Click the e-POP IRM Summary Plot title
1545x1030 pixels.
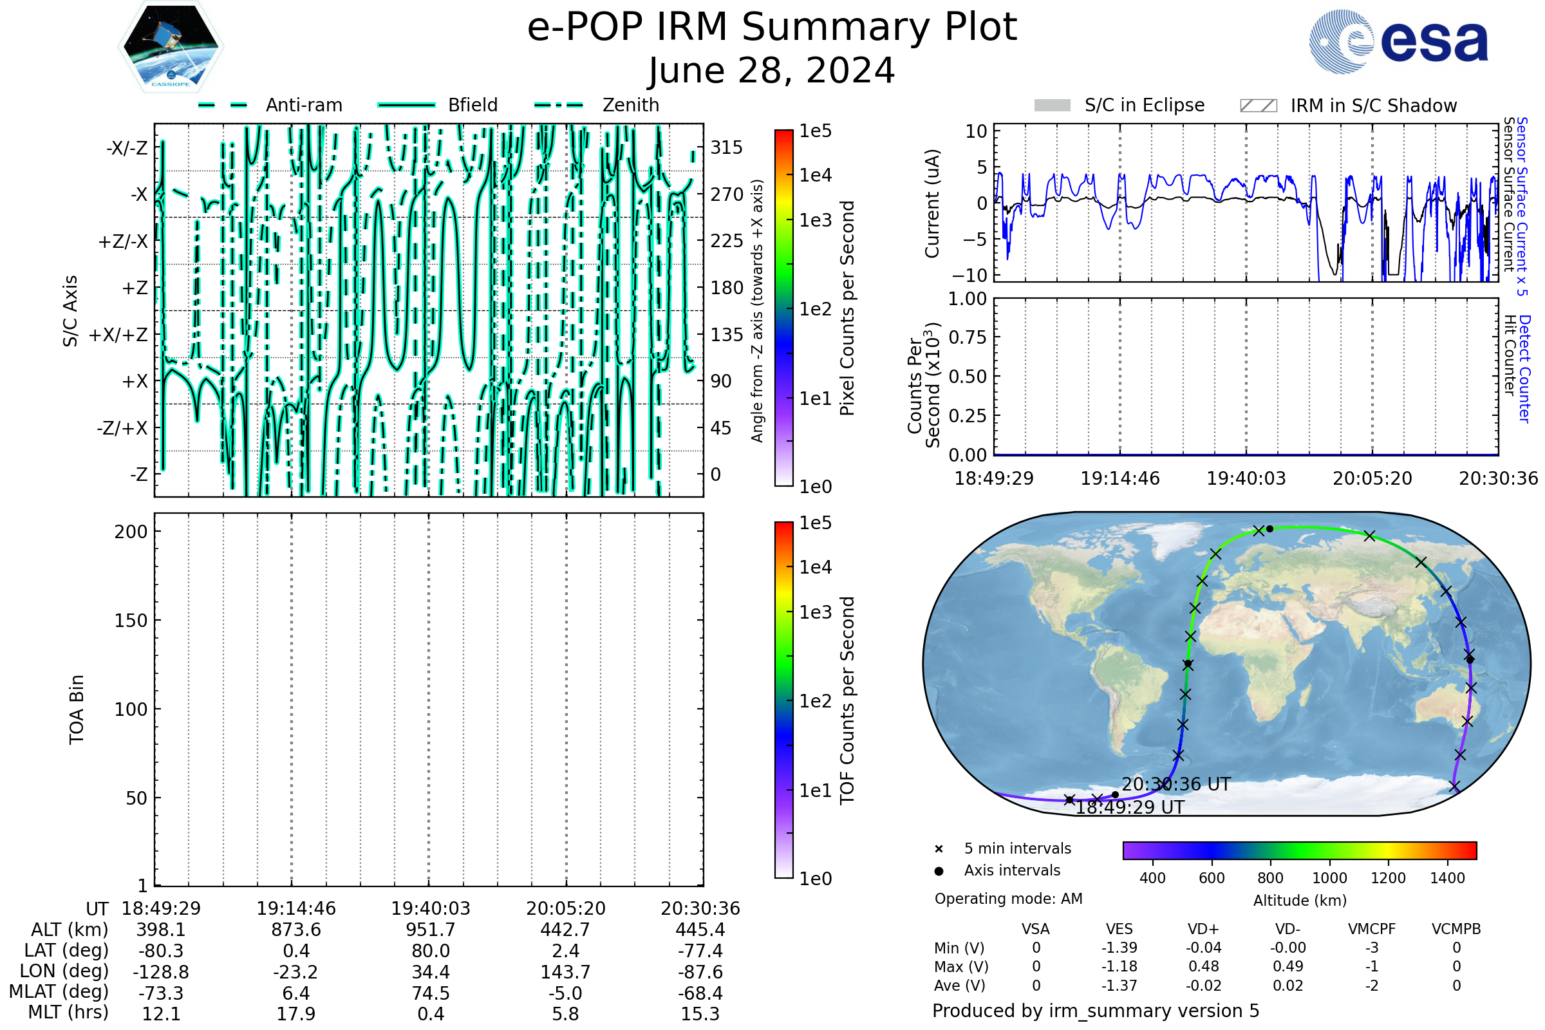(x=772, y=28)
